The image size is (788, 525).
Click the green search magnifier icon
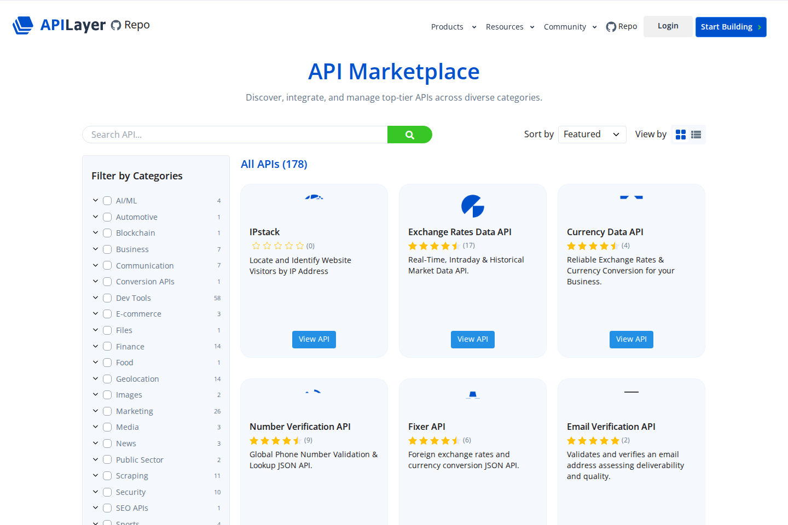pos(409,134)
